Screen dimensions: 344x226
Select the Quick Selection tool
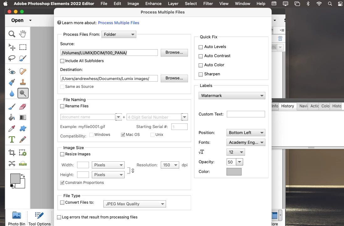point(23,58)
